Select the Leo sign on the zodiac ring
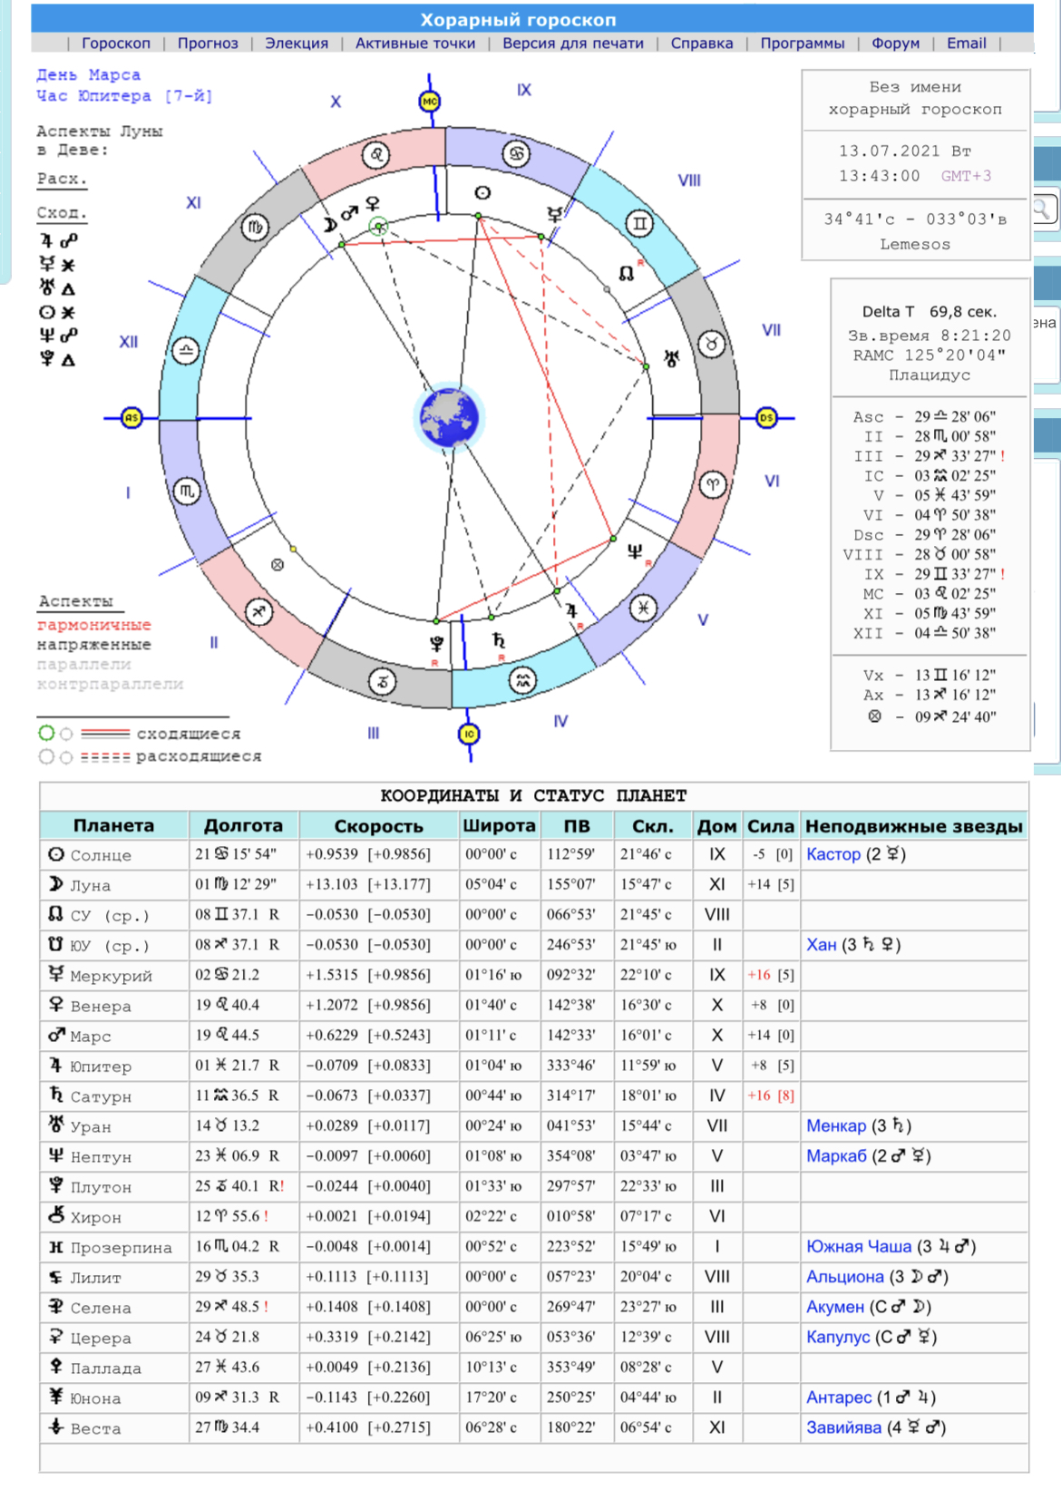This screenshot has width=1061, height=1490. click(376, 155)
